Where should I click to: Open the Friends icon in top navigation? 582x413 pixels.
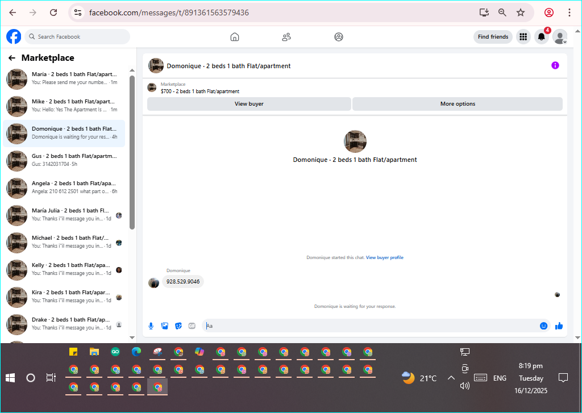[x=286, y=37]
